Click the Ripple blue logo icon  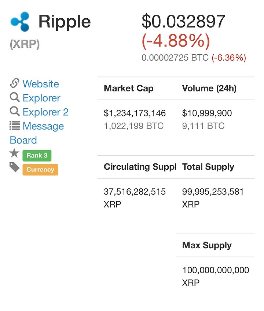(20, 21)
